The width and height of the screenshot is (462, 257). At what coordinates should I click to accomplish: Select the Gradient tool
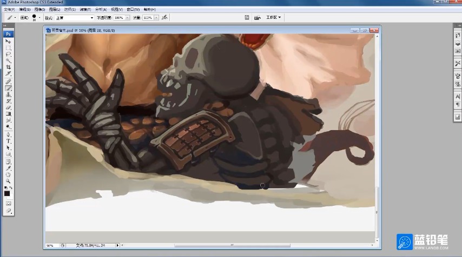point(8,114)
